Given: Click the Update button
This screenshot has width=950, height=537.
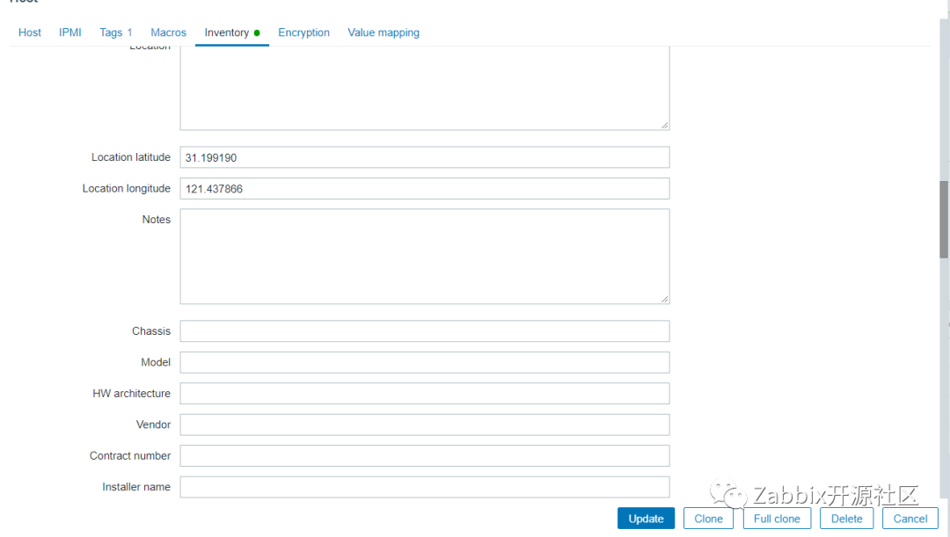Looking at the screenshot, I should click(646, 519).
